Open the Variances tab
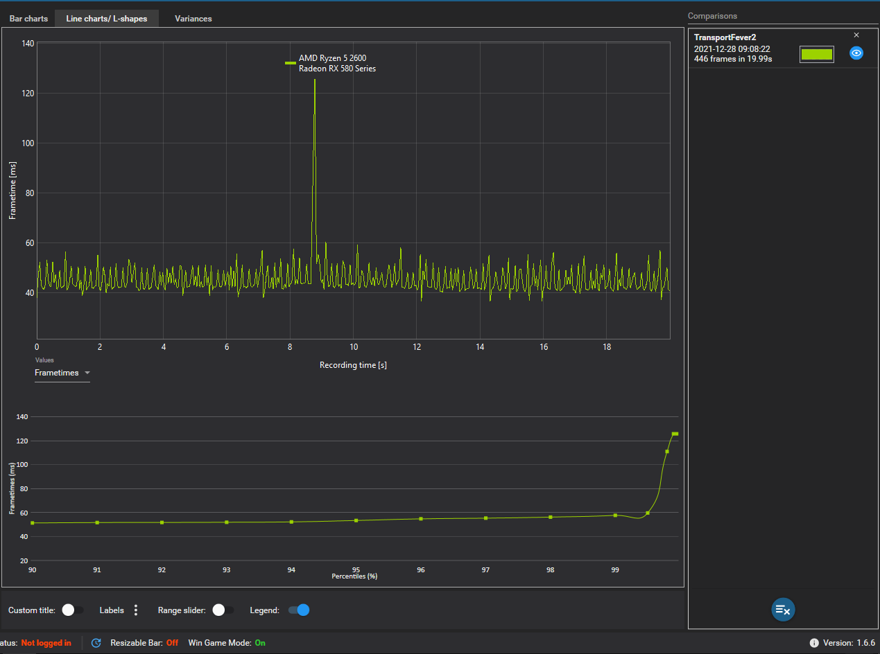This screenshot has height=654, width=880. coord(193,19)
